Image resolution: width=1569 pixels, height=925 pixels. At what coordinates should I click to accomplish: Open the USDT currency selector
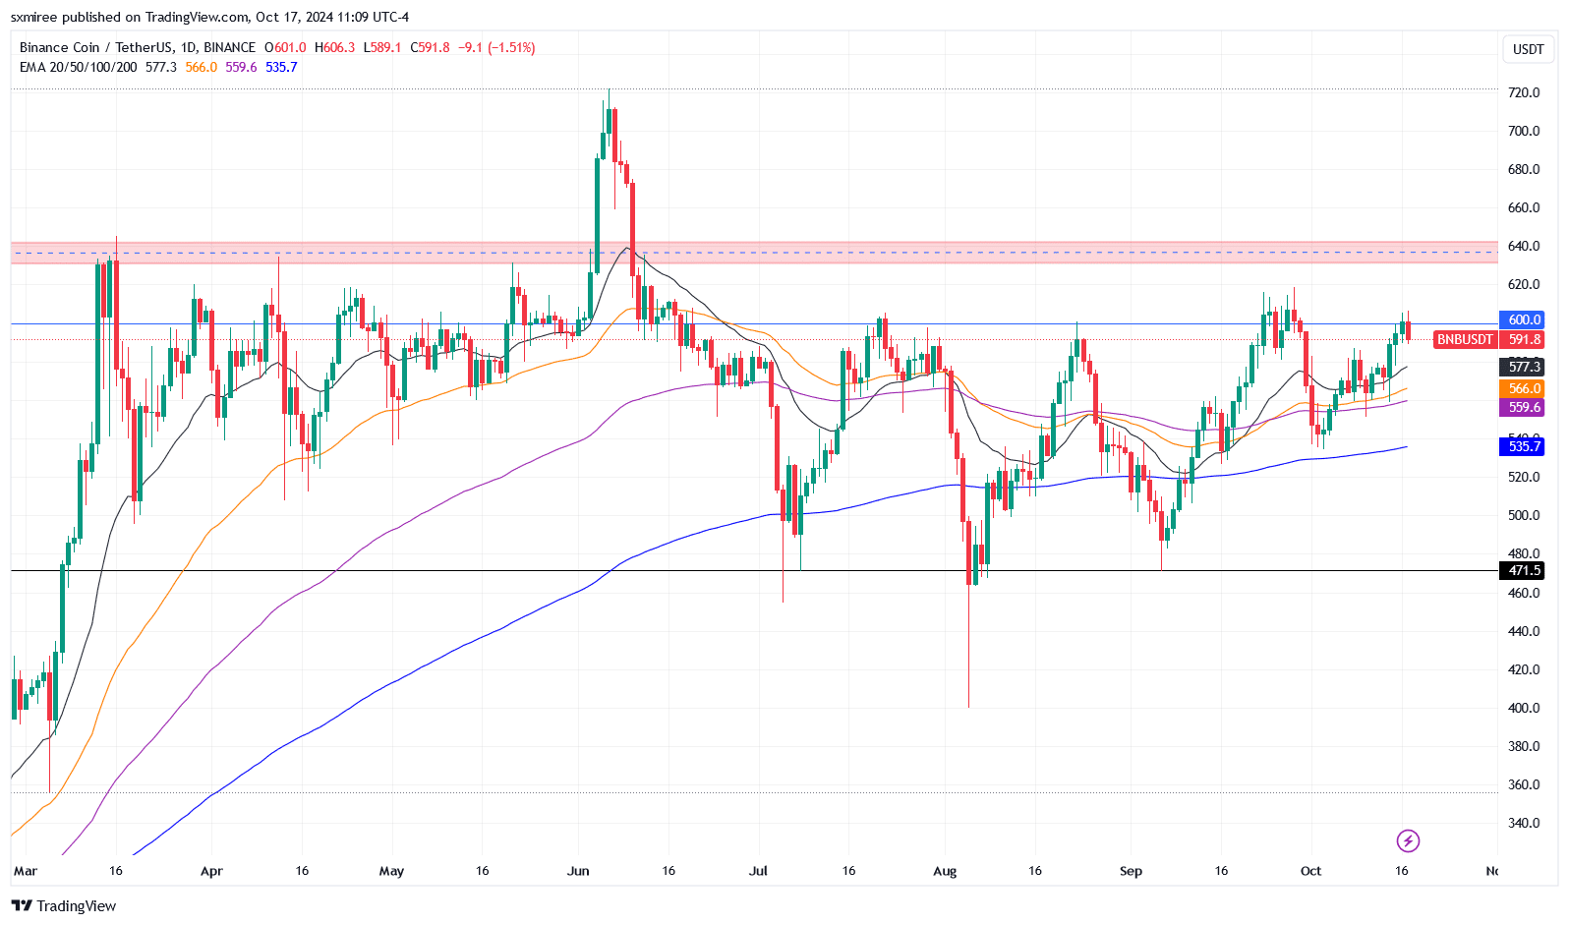[1528, 49]
